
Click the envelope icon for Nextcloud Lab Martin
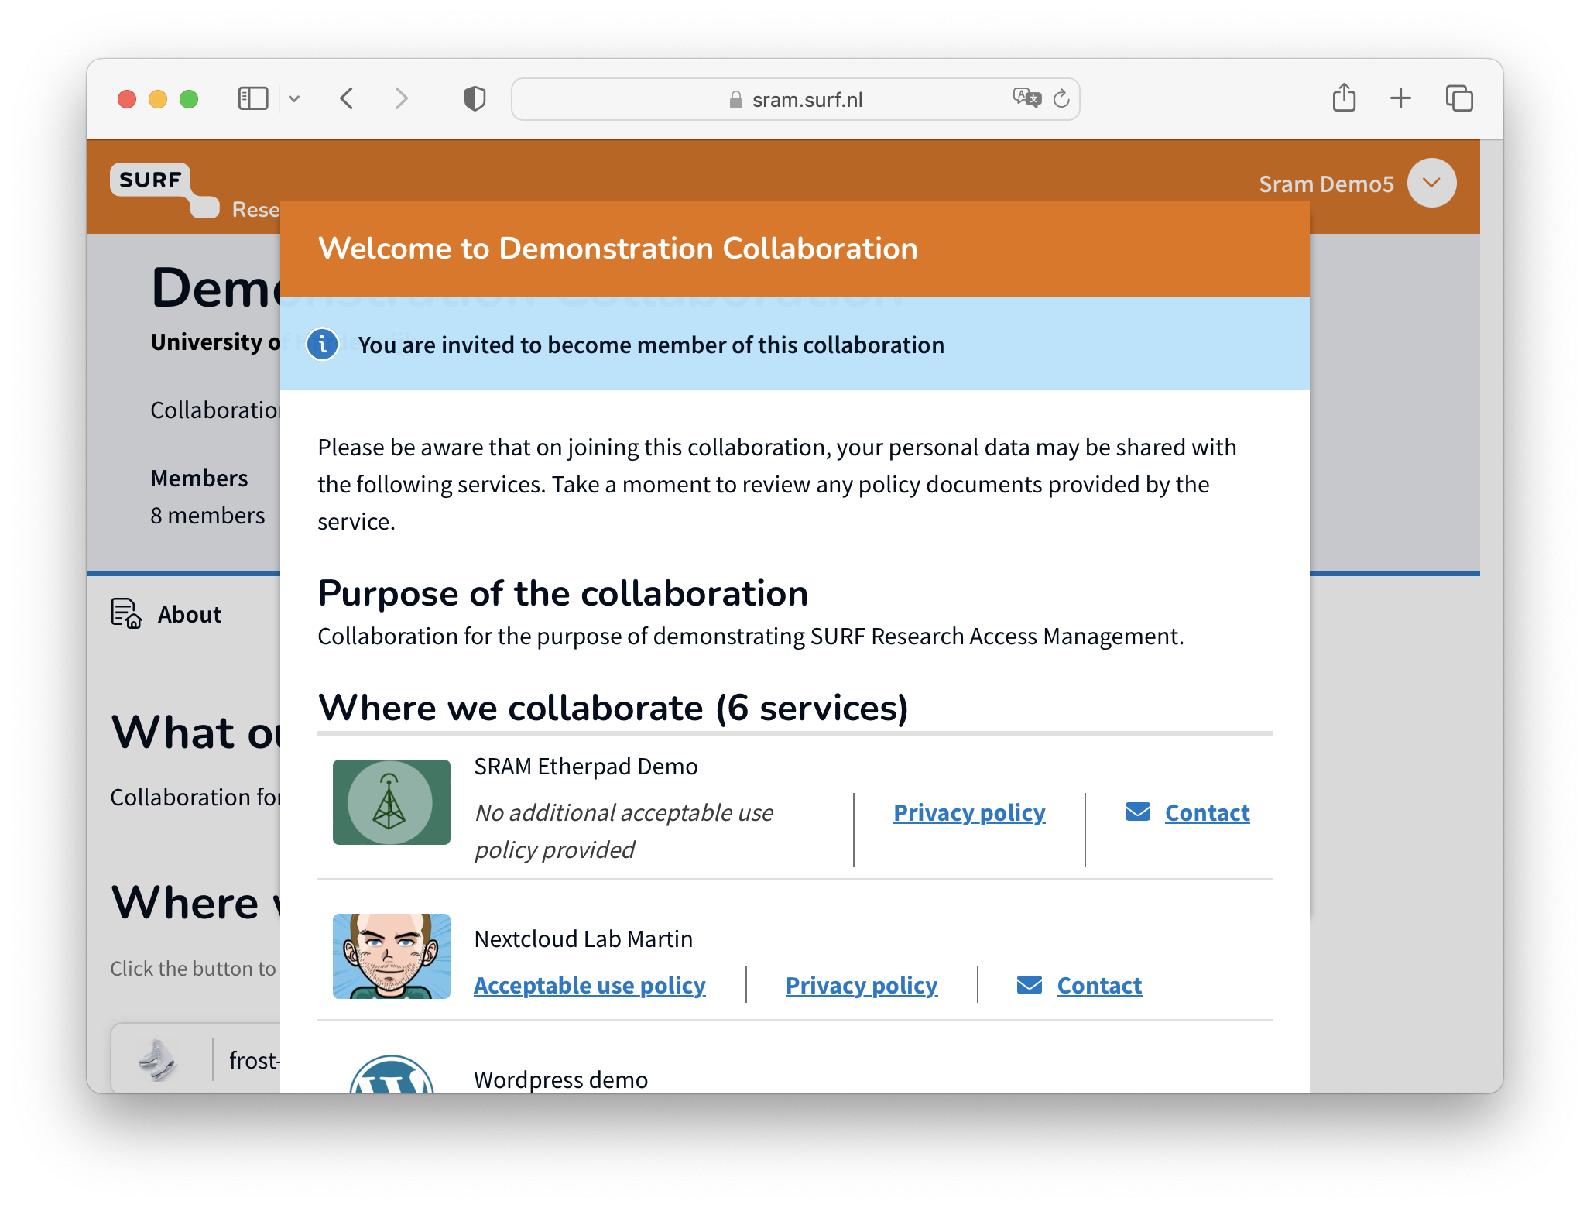click(1030, 984)
